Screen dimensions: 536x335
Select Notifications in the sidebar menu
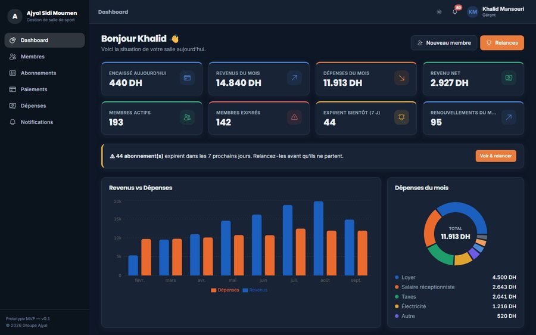[45, 122]
